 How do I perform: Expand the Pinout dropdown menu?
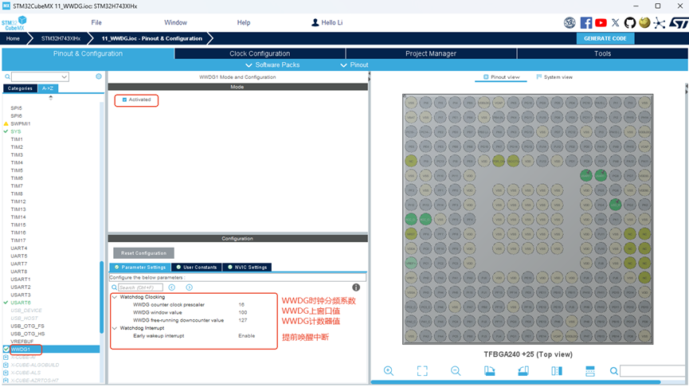pyautogui.click(x=354, y=65)
